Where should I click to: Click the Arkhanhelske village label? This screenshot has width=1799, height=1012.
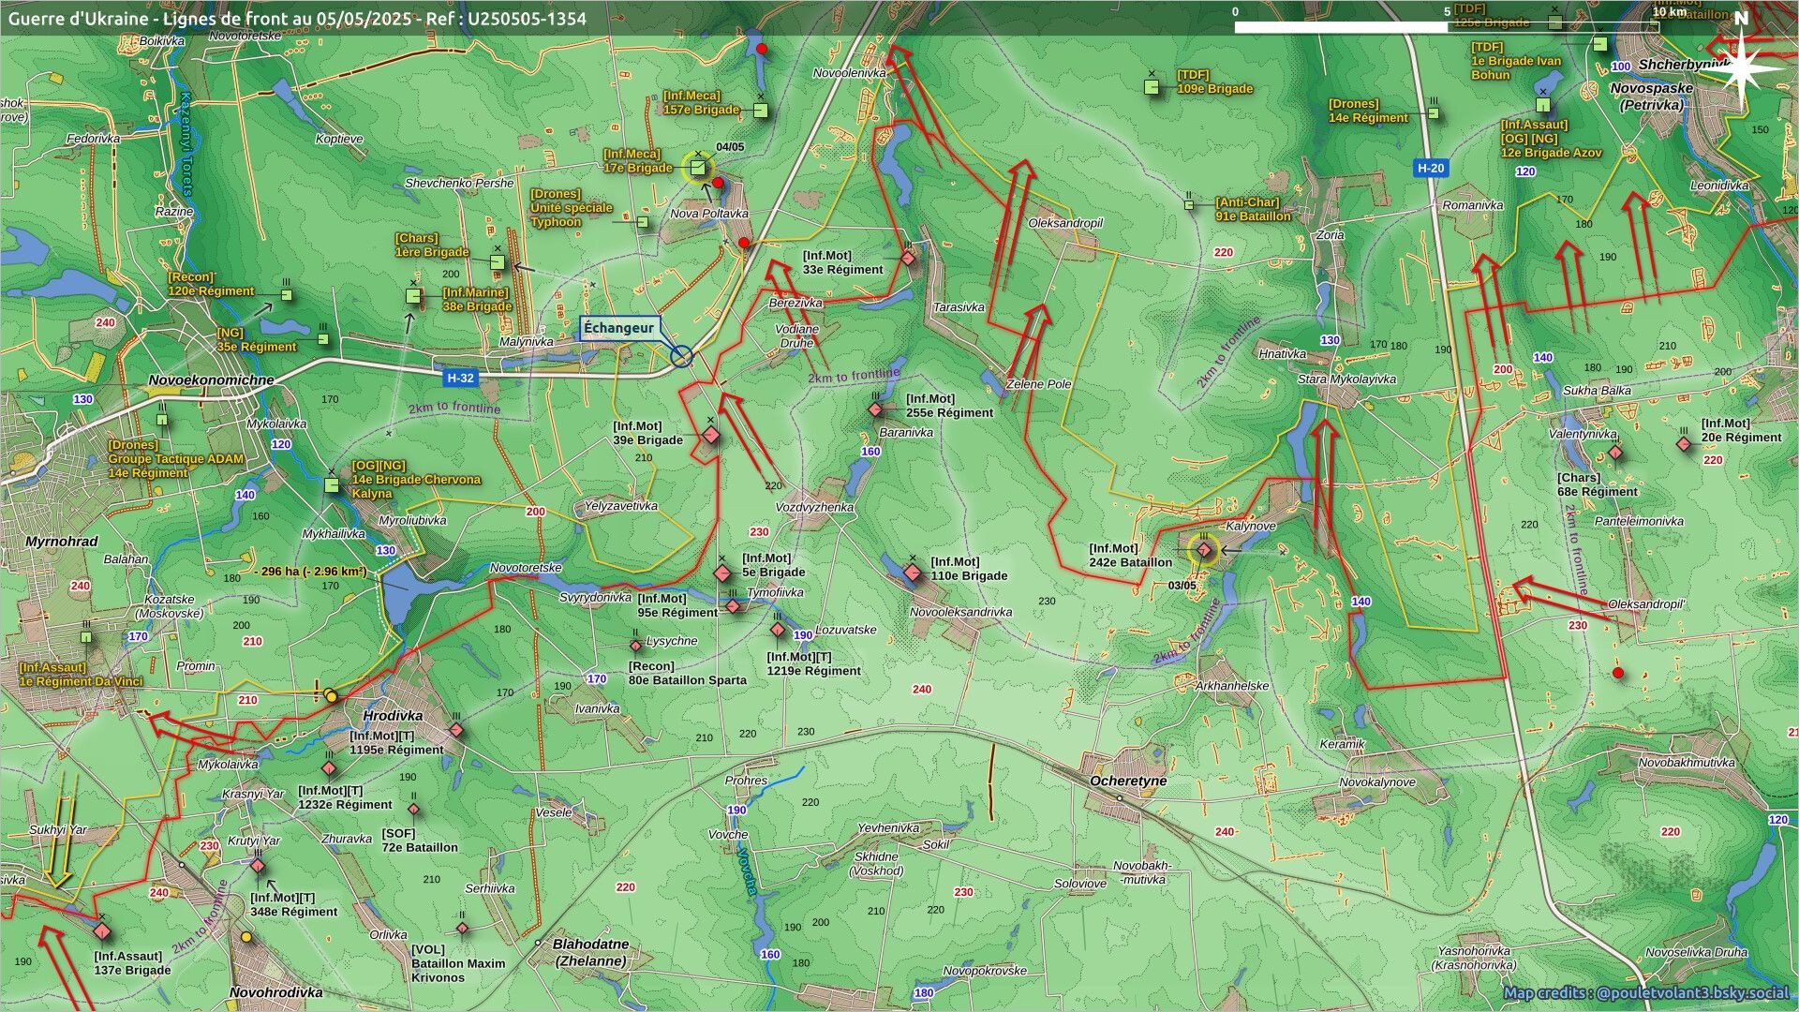tap(1231, 686)
